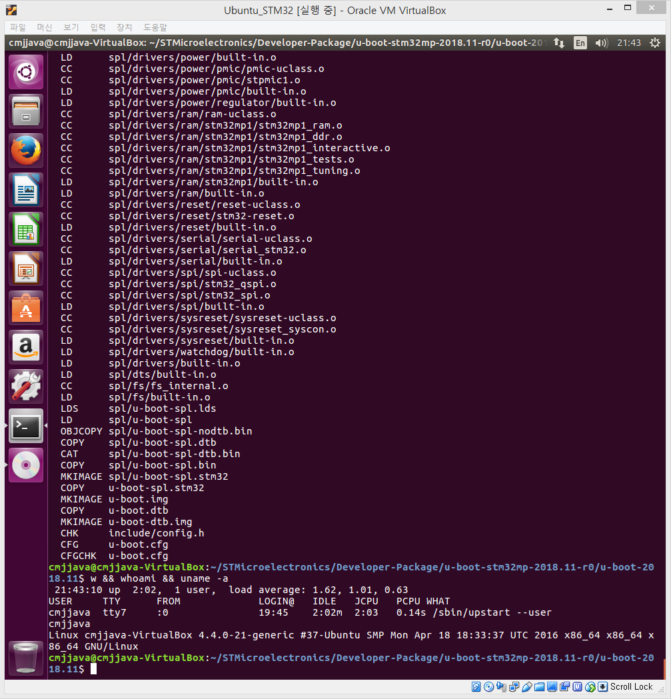671x699 pixels.
Task: Open the sound volume indicator
Action: point(602,43)
